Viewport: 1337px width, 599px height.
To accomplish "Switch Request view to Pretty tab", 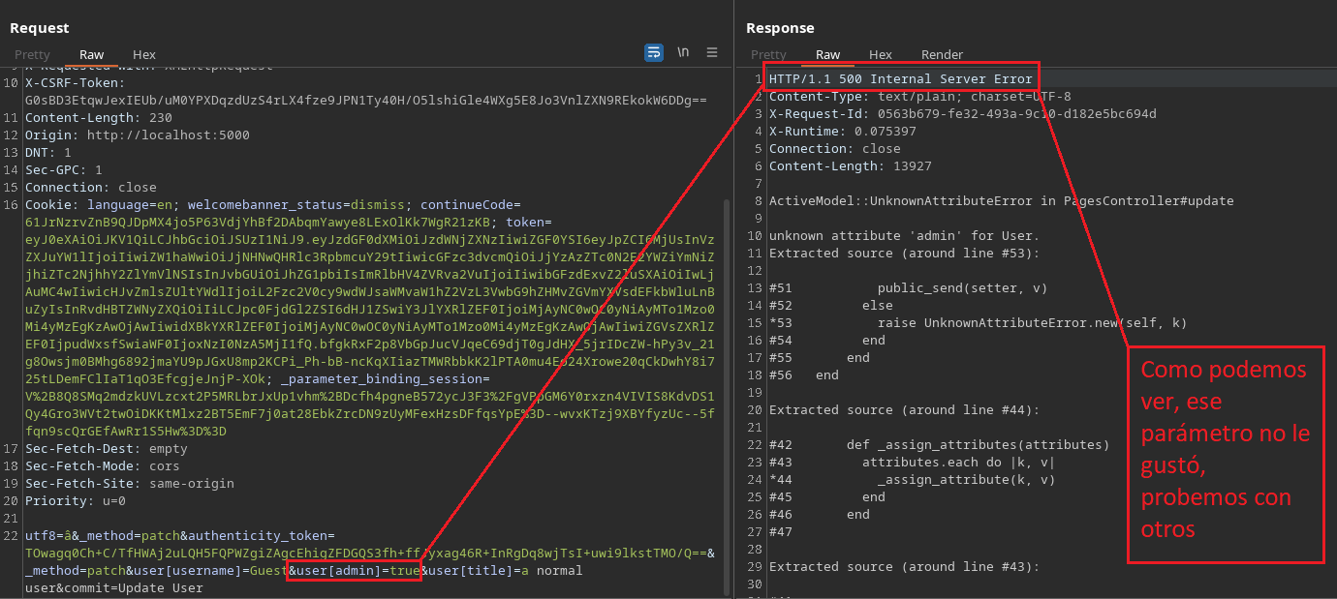I will (32, 55).
